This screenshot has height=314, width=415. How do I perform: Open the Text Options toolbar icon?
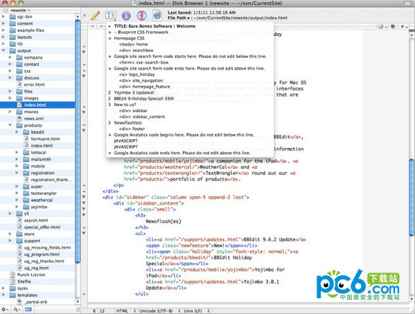111,15
